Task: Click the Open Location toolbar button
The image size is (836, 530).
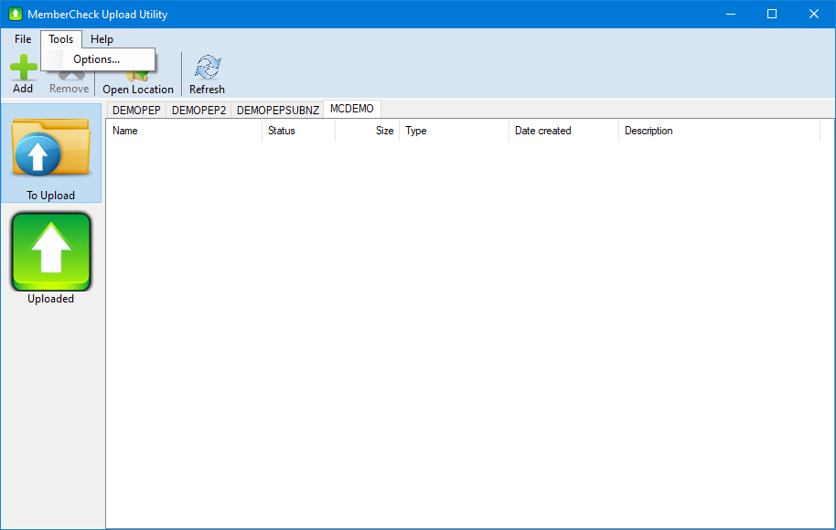Action: (138, 82)
